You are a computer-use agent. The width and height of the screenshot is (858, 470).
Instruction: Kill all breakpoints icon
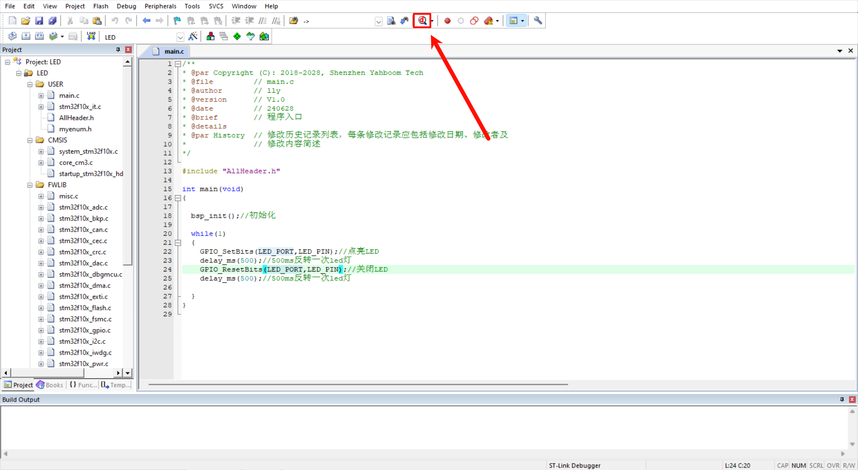click(x=488, y=21)
